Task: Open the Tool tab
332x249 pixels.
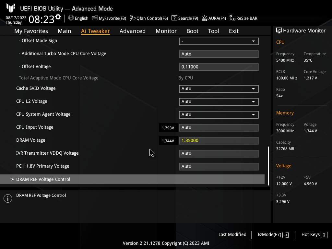Action: click(x=213, y=31)
